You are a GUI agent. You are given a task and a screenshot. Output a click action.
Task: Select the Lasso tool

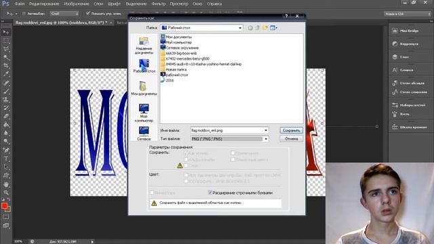coord(6,49)
